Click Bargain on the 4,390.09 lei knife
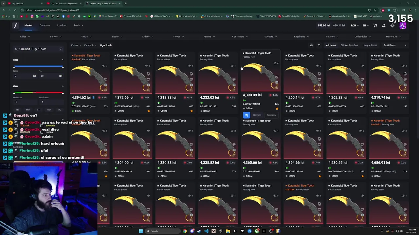 [x=257, y=115]
